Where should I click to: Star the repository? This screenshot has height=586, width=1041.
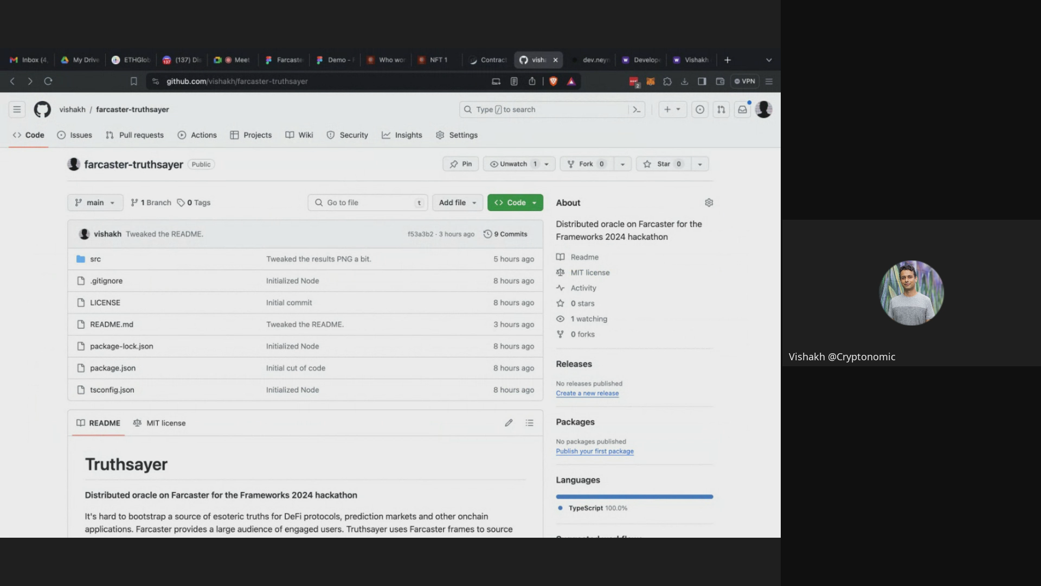(663, 164)
